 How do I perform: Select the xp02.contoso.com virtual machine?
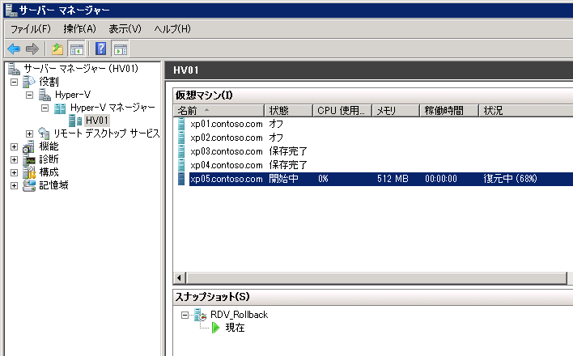pyautogui.click(x=226, y=138)
